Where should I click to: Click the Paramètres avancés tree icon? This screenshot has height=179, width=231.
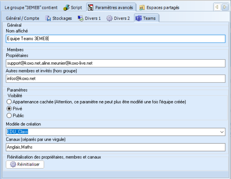coord(91,7)
